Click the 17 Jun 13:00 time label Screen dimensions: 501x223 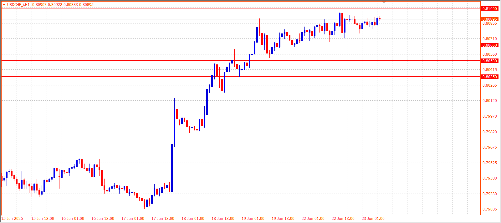pyautogui.click(x=163, y=219)
